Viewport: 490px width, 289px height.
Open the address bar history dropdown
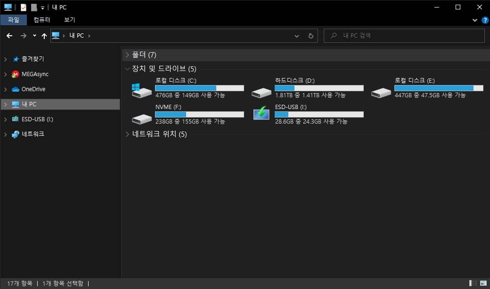[x=297, y=35]
